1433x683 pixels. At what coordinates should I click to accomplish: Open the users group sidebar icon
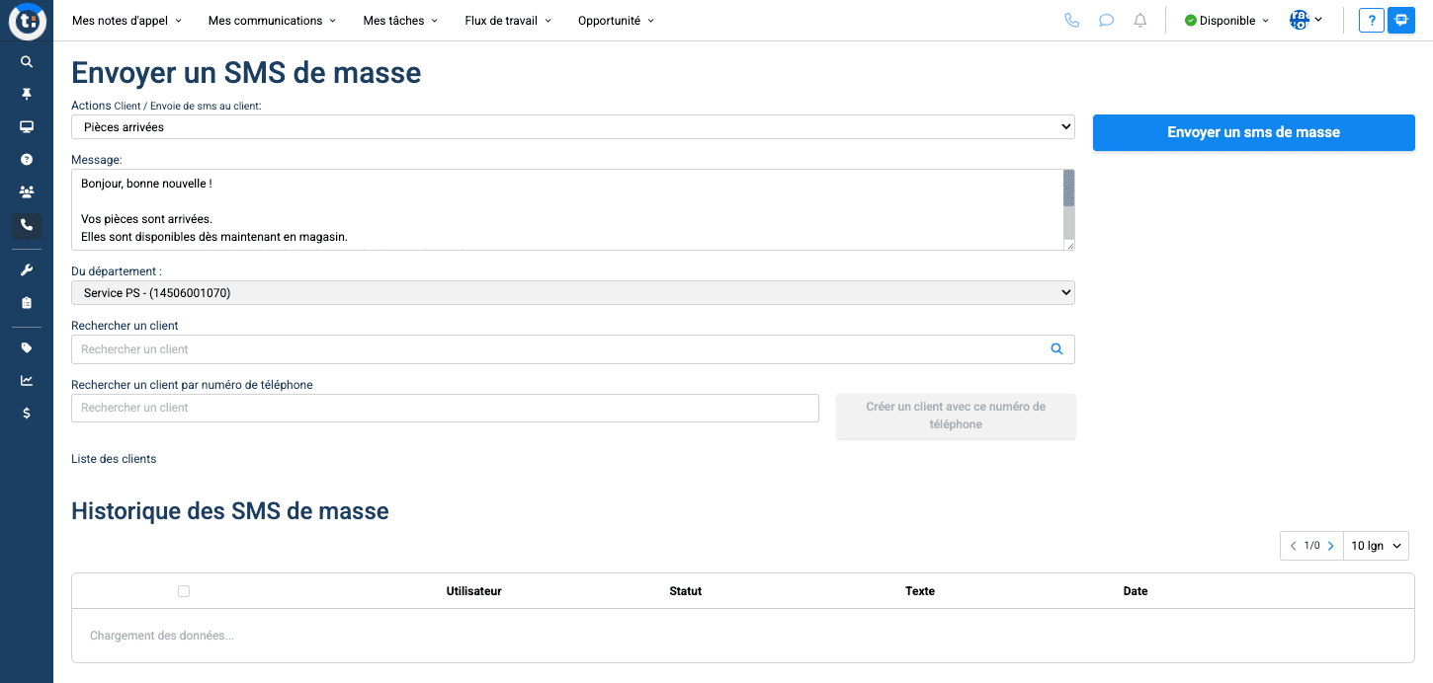(x=27, y=191)
